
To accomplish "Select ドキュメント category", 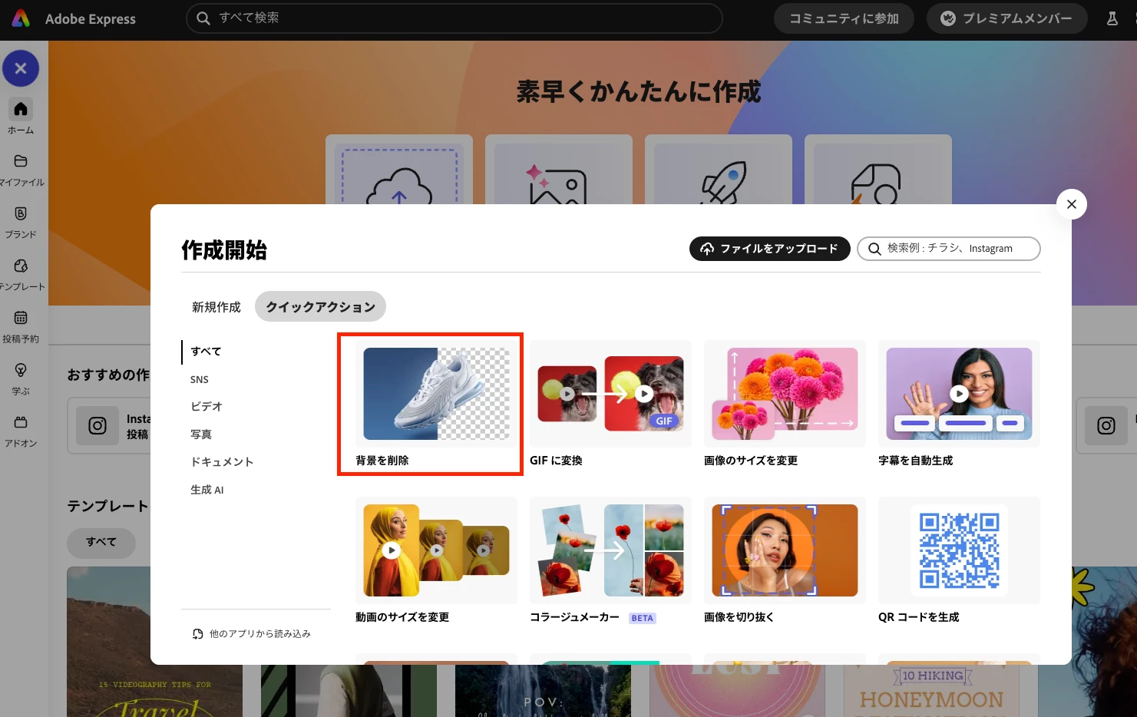I will pyautogui.click(x=222, y=462).
